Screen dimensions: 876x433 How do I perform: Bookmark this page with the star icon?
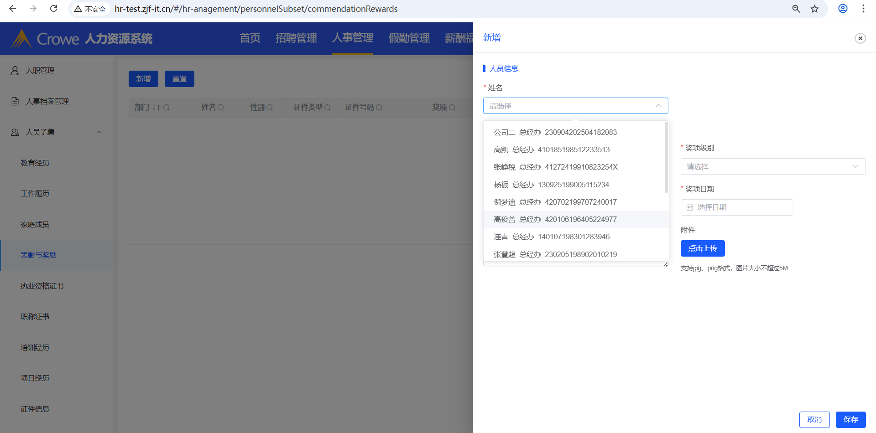[x=814, y=9]
